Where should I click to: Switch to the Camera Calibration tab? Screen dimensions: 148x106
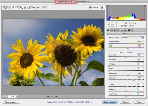[129, 30]
